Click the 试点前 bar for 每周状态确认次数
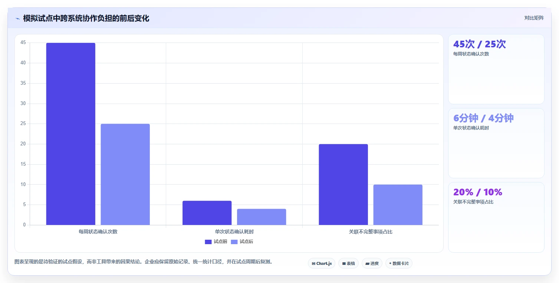This screenshot has width=559, height=283. (71, 134)
